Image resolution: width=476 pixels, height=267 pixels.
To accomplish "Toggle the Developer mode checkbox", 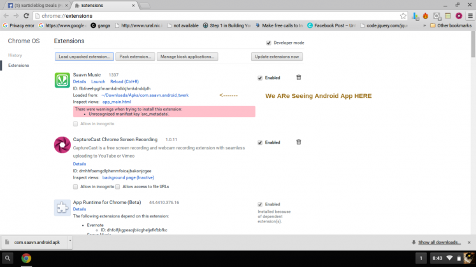I will [x=269, y=43].
